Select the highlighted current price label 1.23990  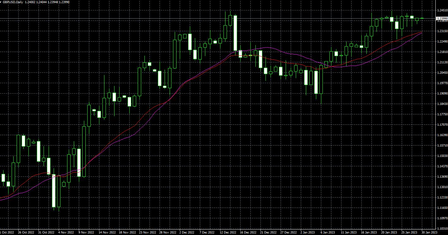pos(442,19)
